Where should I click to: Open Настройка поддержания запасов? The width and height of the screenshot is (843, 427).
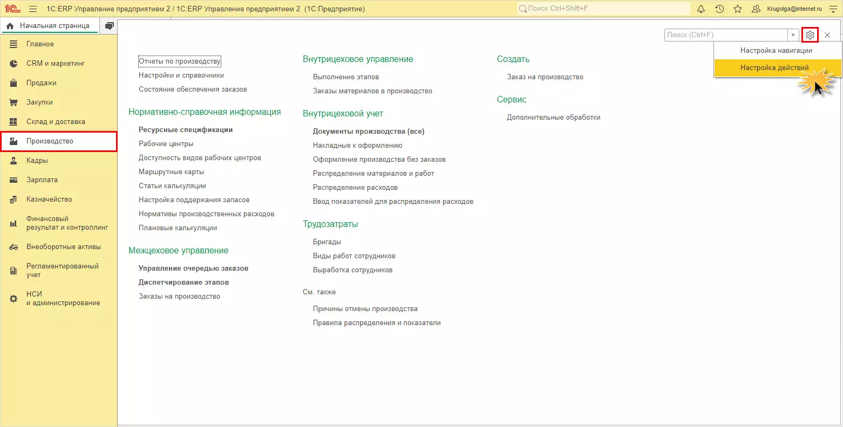(x=194, y=200)
